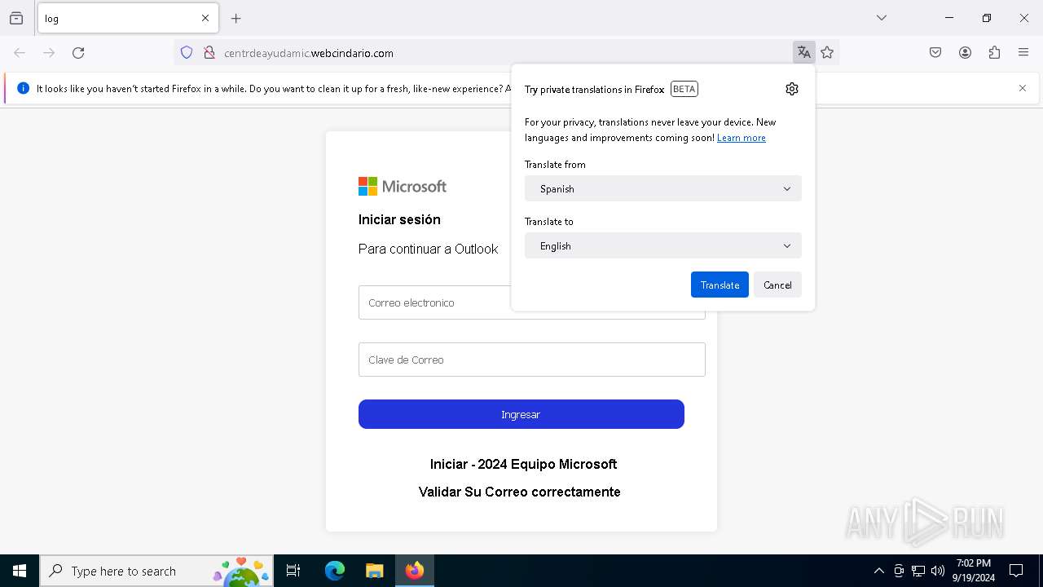The image size is (1043, 587).
Task: Click the Translate button
Action: coord(720,285)
